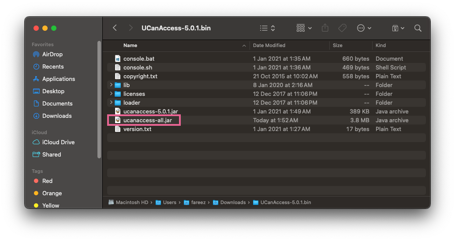The width and height of the screenshot is (455, 241).
Task: Click the console.bat file name
Action: click(139, 59)
